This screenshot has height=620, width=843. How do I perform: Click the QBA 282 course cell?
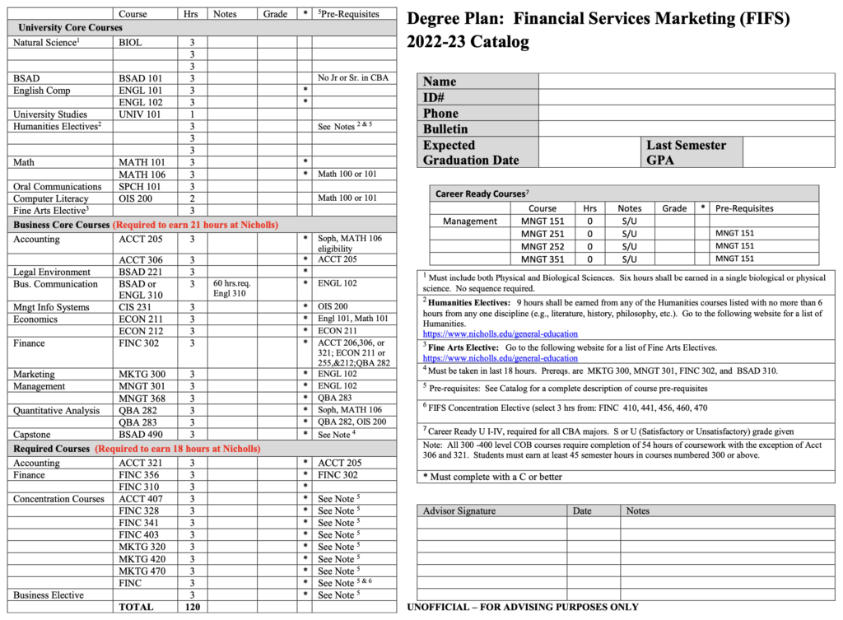tap(145, 410)
